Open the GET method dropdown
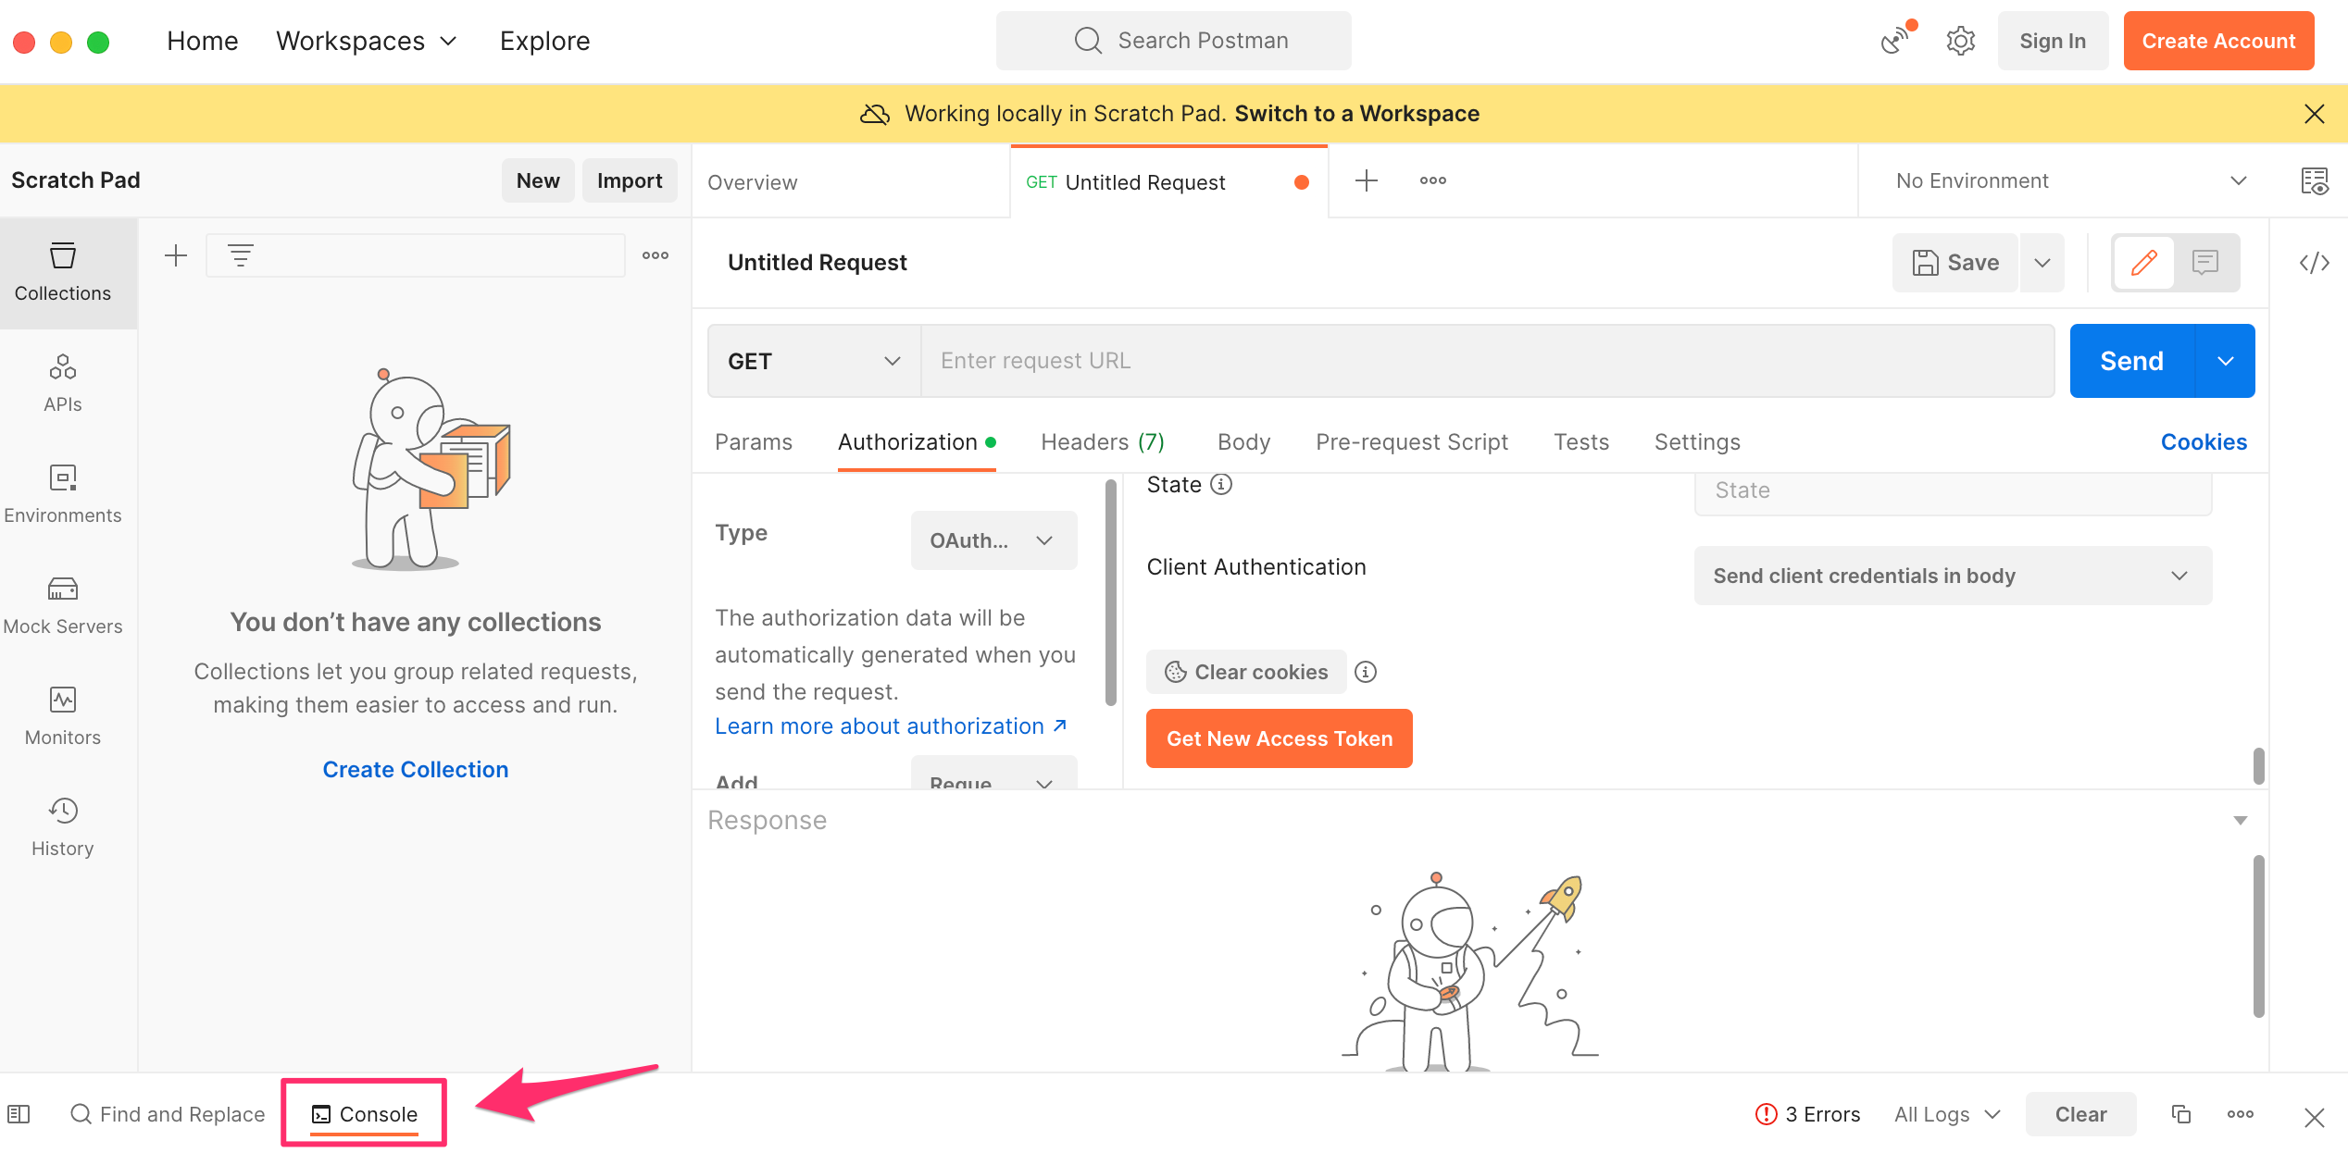Viewport: 2348px width, 1153px height. (815, 361)
